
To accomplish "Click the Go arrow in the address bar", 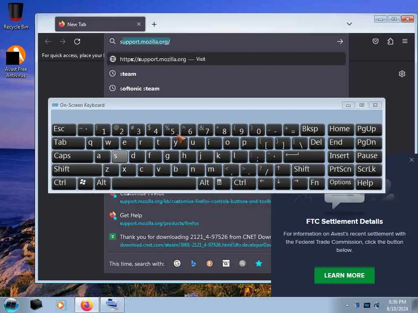I will pos(340,42).
